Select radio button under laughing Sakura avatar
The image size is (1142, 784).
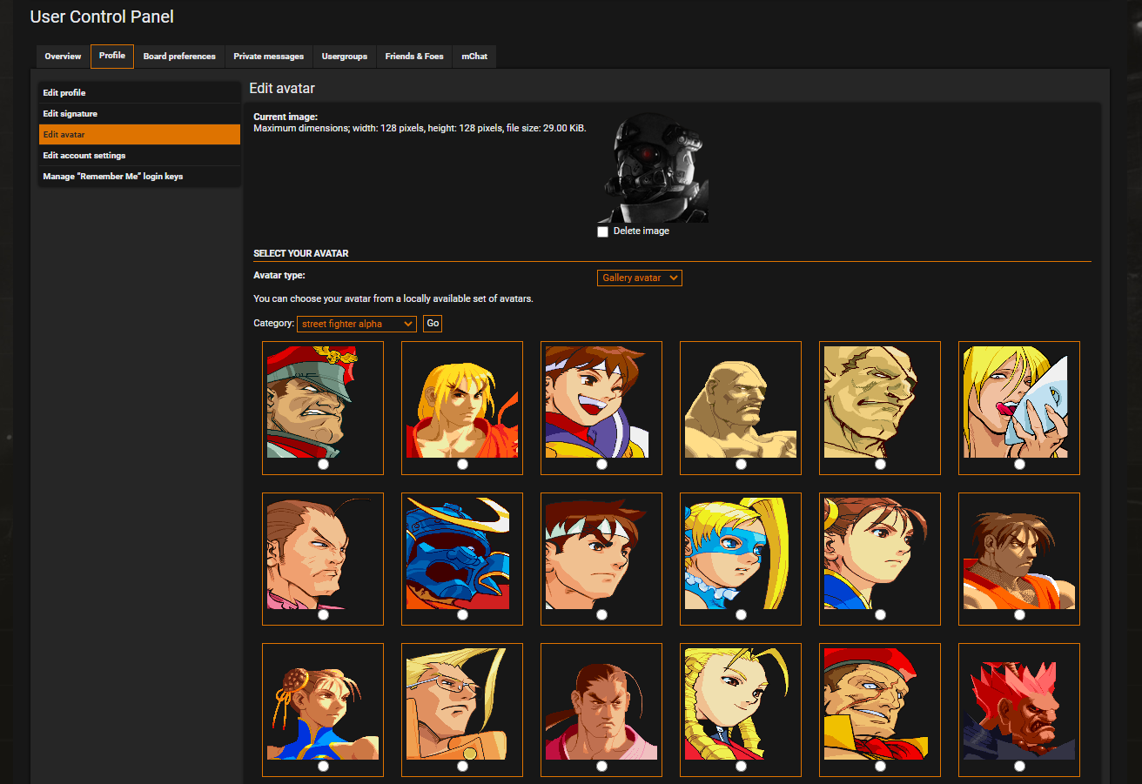pyautogui.click(x=601, y=465)
